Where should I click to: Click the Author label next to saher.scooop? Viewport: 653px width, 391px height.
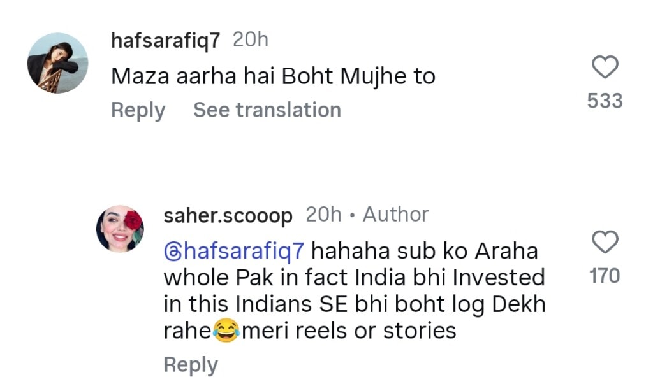[x=396, y=215]
